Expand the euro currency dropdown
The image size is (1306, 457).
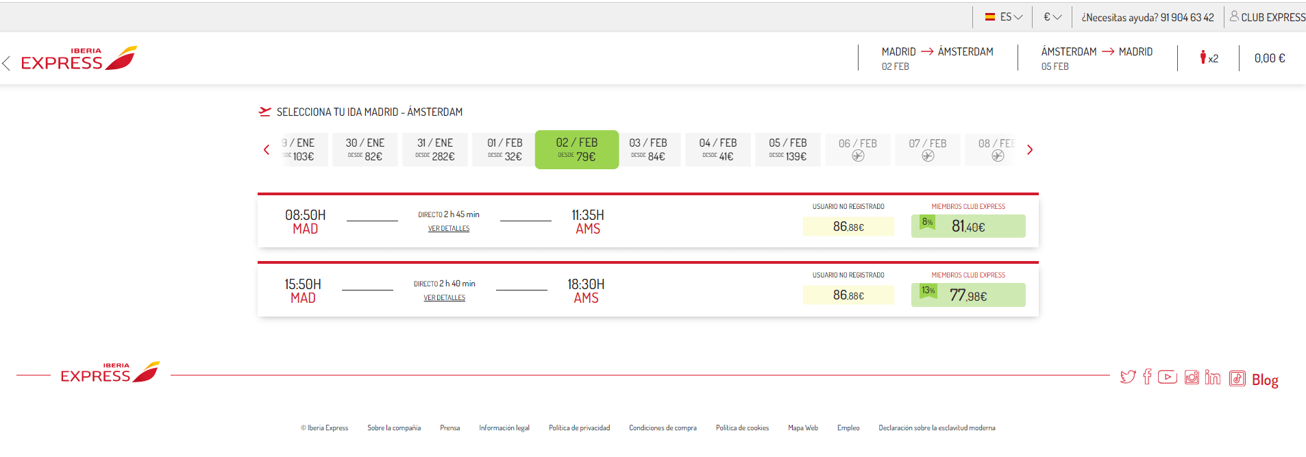(x=1052, y=17)
